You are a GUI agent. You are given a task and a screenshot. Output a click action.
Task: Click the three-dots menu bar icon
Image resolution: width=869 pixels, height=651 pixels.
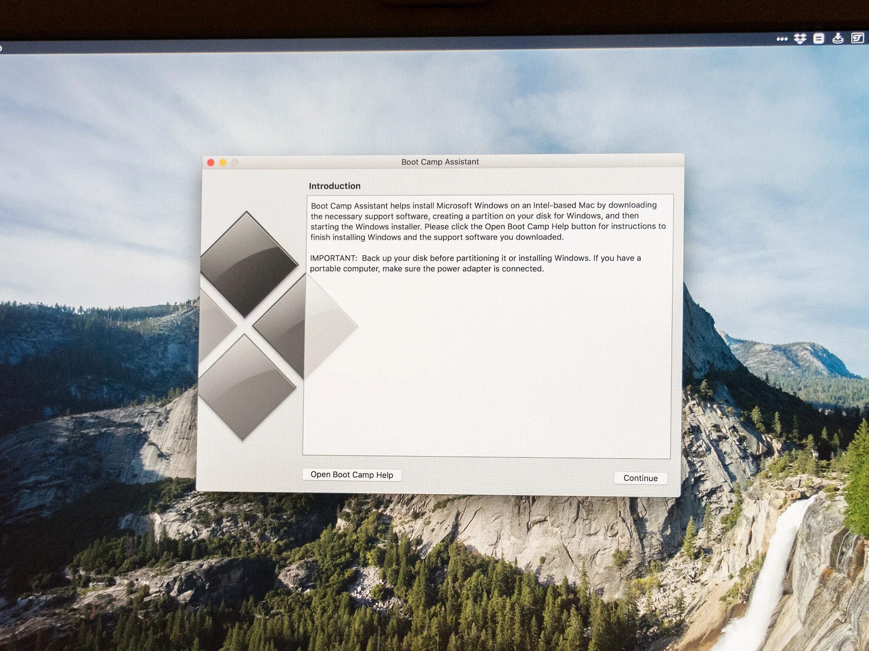tap(782, 39)
